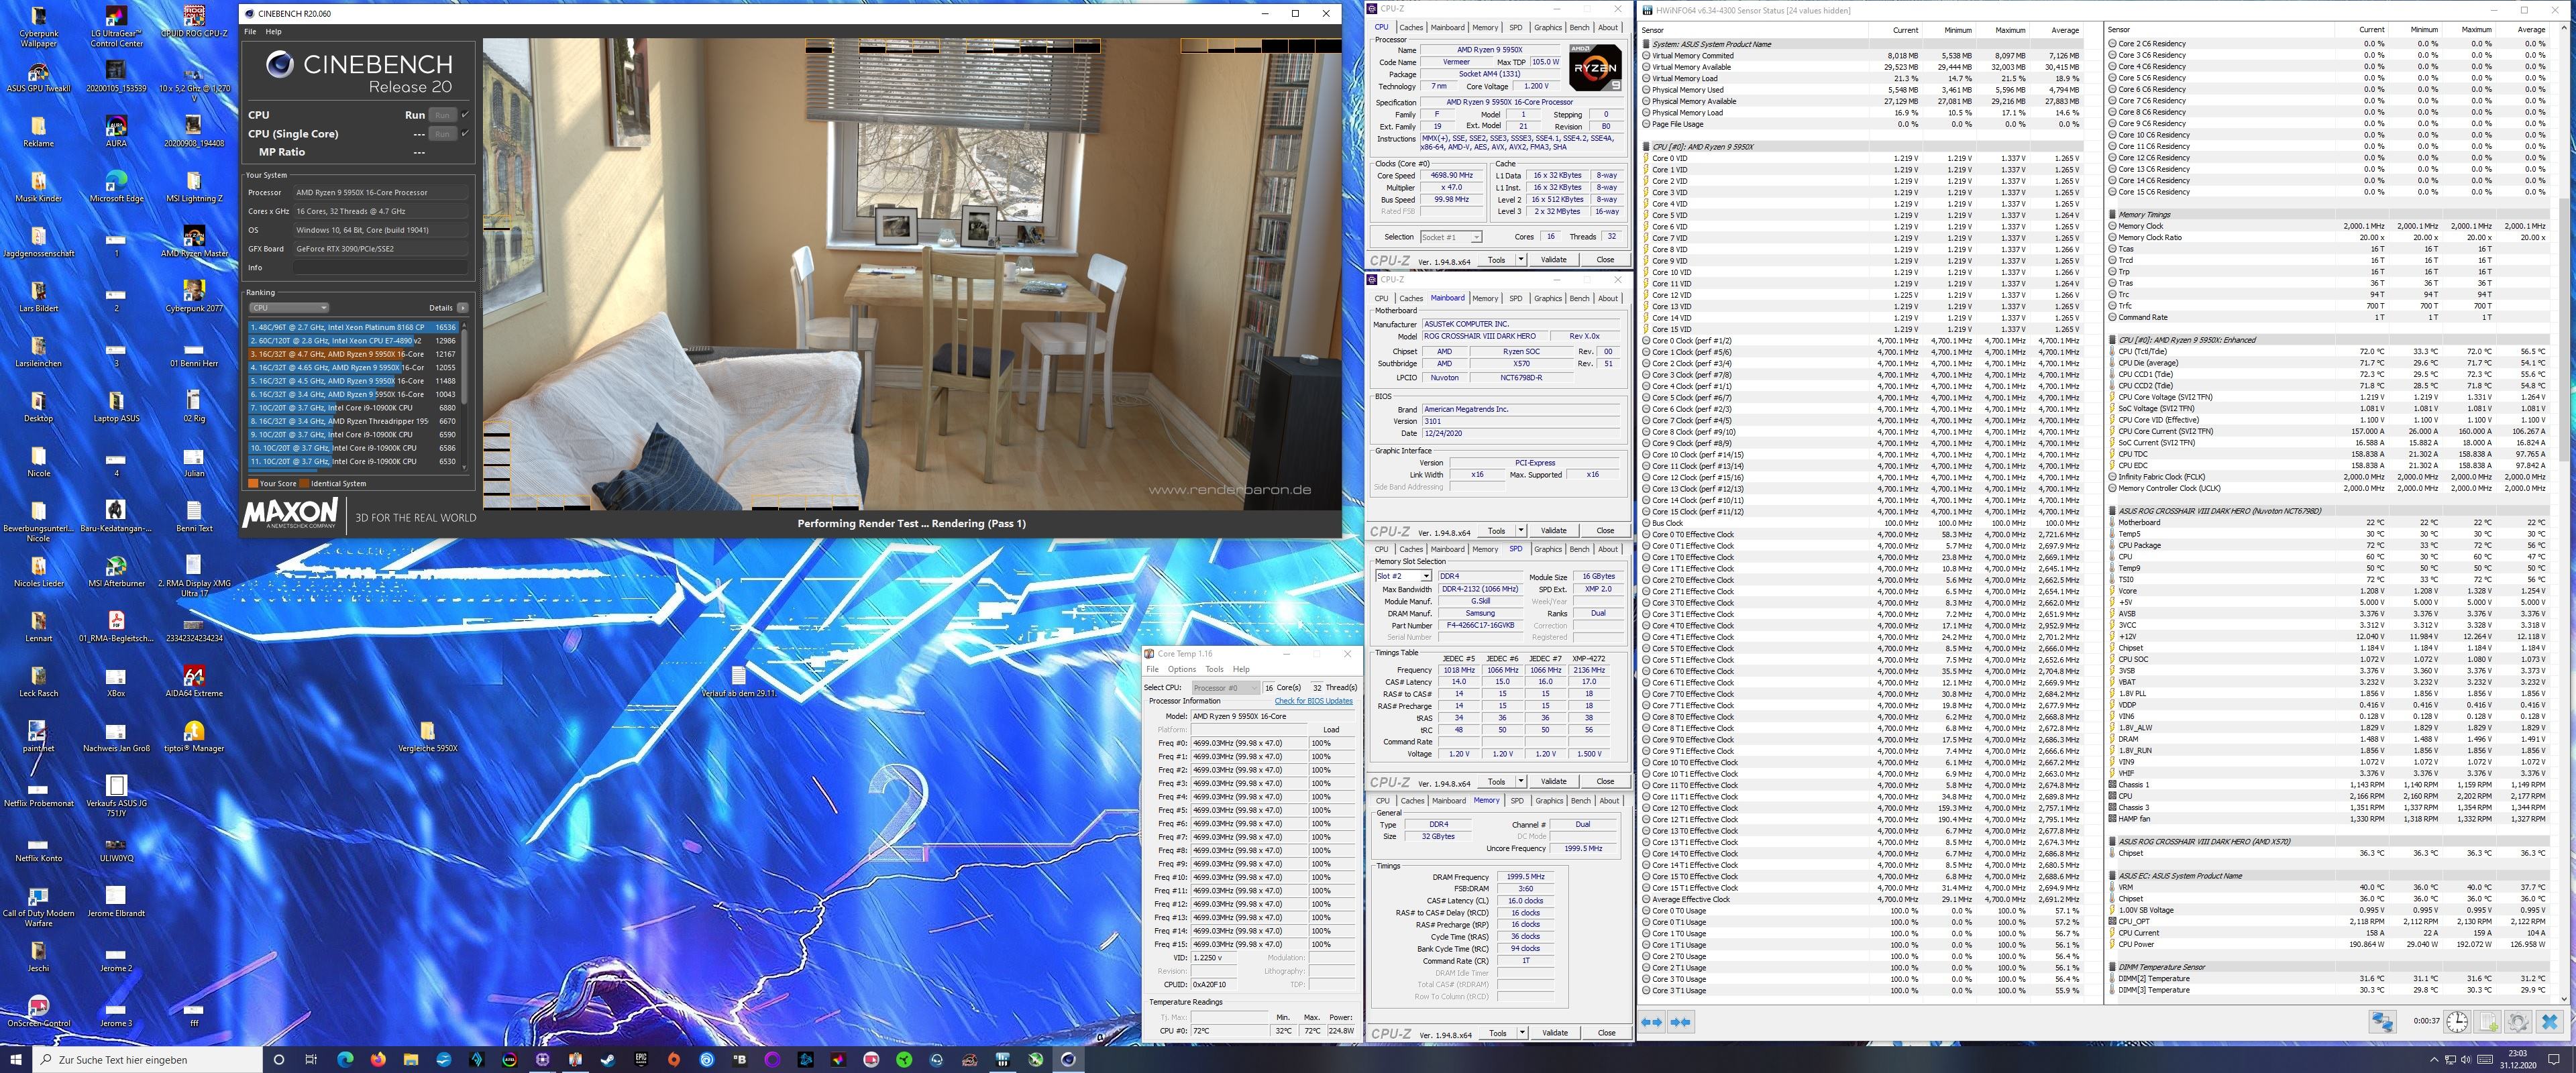Image resolution: width=2576 pixels, height=1073 pixels.
Task: Click the Microsoft Edge taskbar icon
Action: (x=345, y=1059)
